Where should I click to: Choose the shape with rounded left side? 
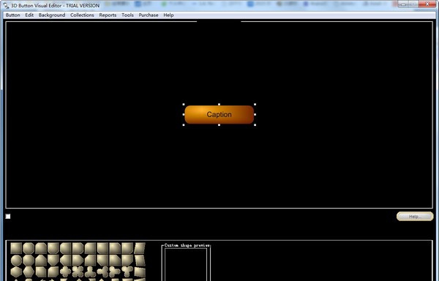pos(66,248)
